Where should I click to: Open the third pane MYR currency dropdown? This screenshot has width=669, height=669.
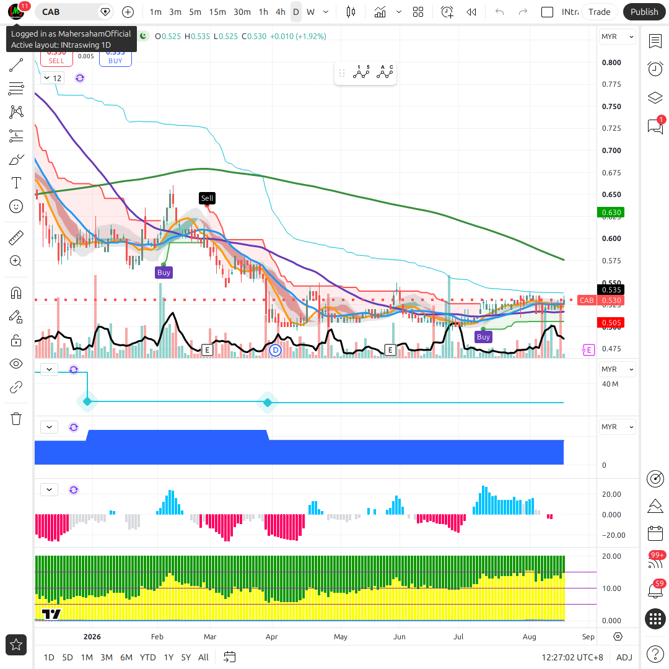[x=617, y=427]
